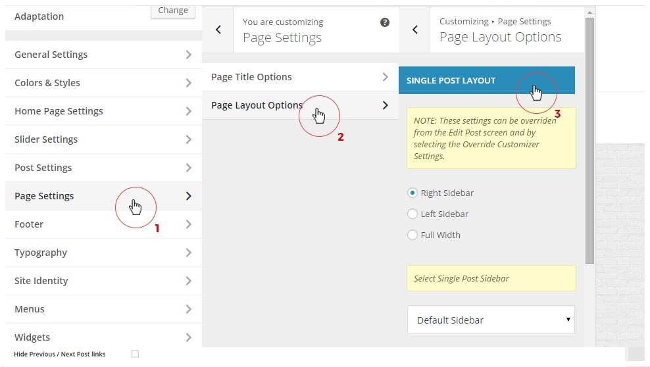
Task: Click chevron next to Typography
Action: point(189,253)
